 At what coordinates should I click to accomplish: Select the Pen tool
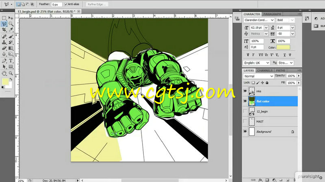[x=4, y=61]
